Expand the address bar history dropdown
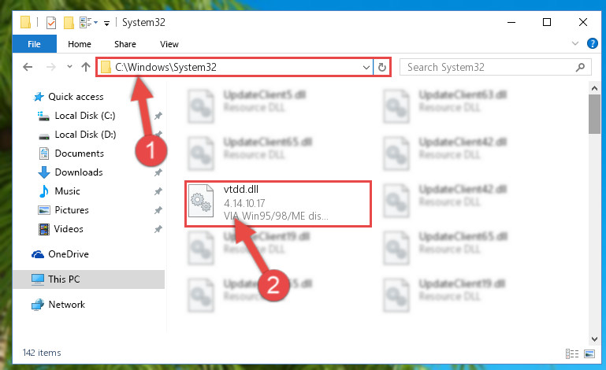606x370 pixels. [366, 67]
